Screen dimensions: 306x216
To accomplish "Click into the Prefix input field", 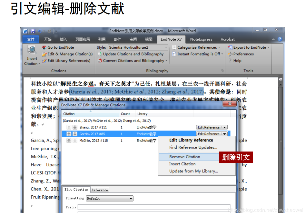I will click(154, 207).
